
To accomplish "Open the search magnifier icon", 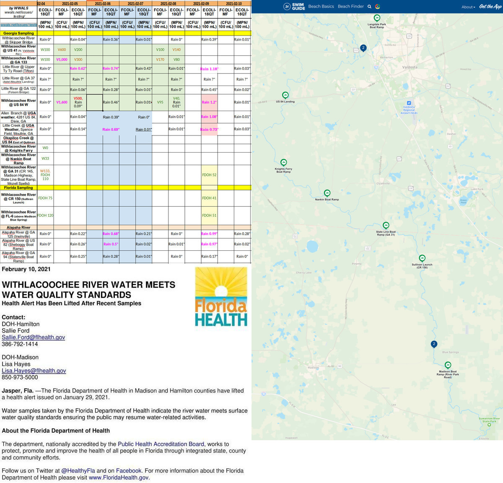I will pos(369,7).
